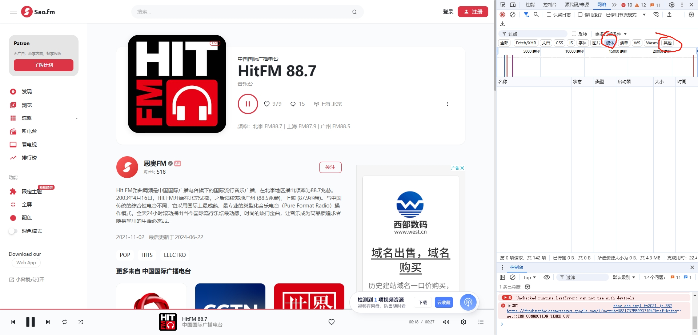This screenshot has width=698, height=335.
Task: Open the console sidebar panel icon
Action: coord(502,277)
